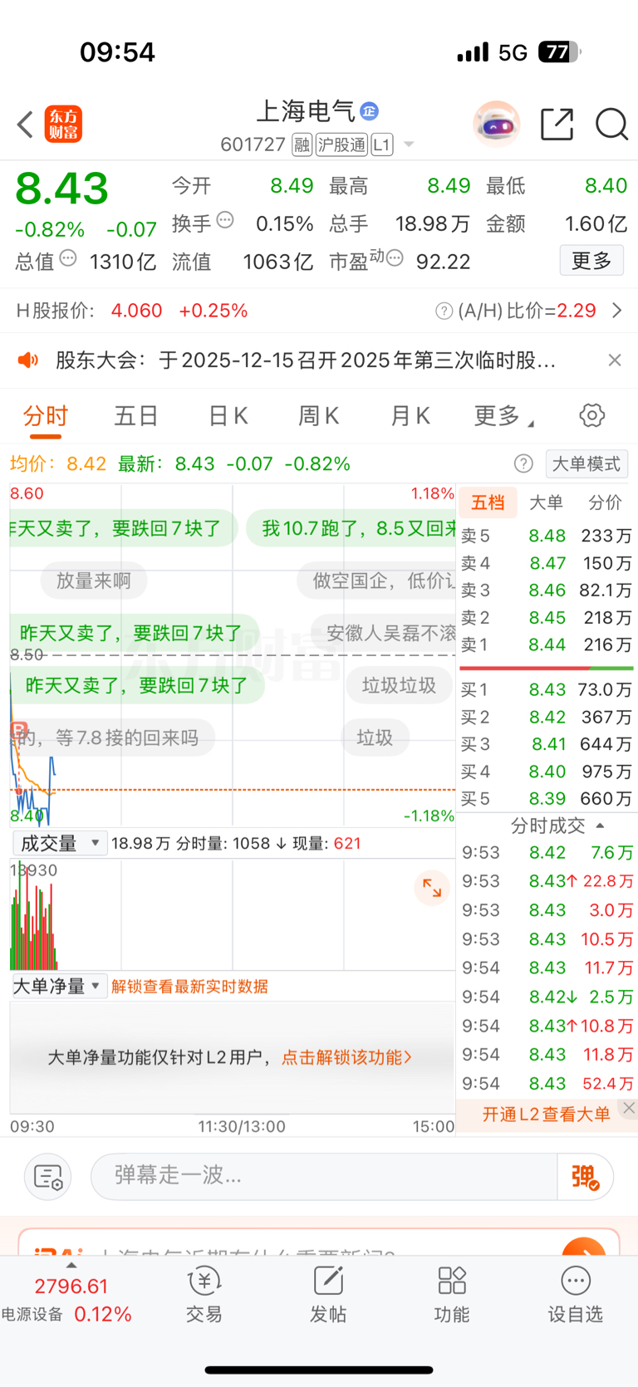Open the 发帖 post icon
This screenshot has height=1387, width=638.
(x=328, y=1295)
